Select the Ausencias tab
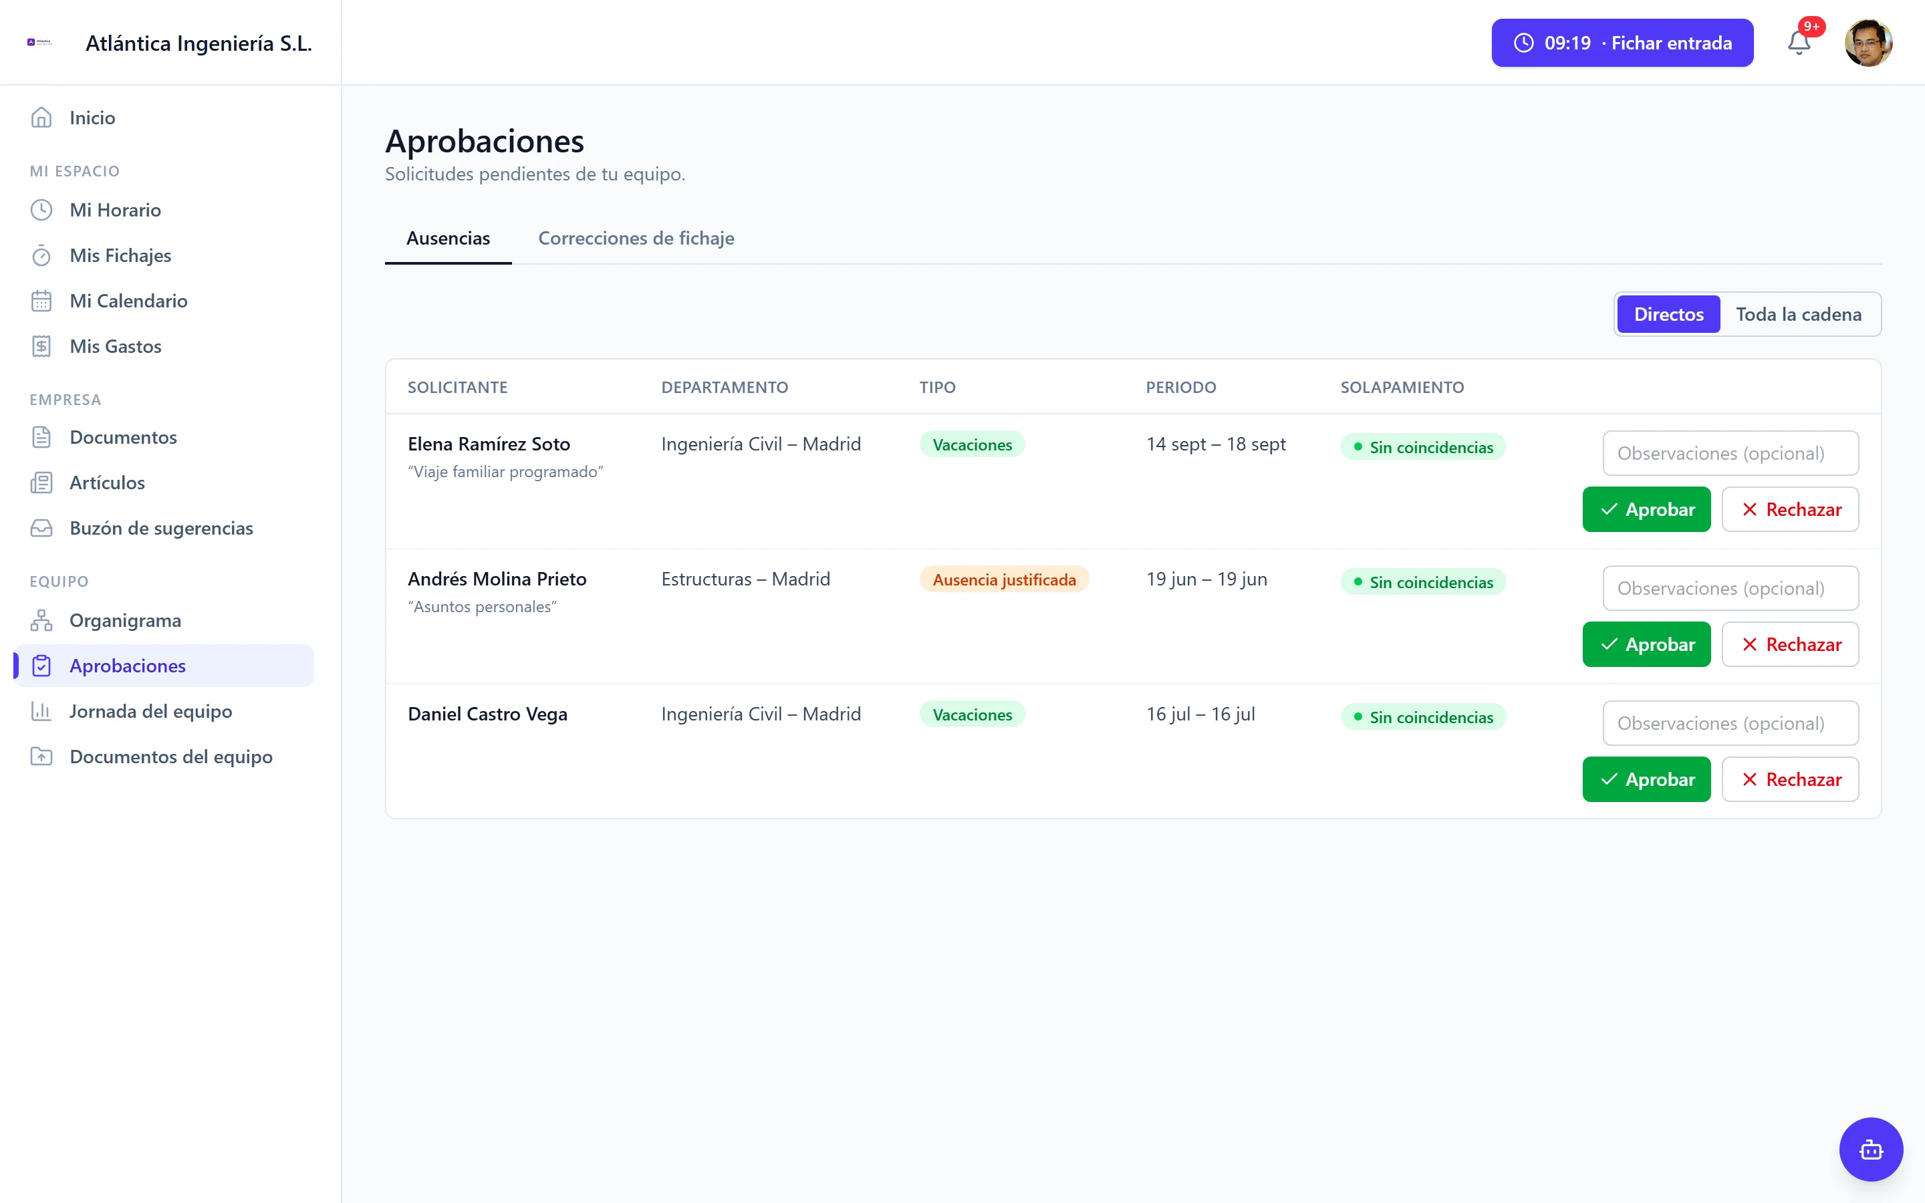This screenshot has width=1925, height=1203. pyautogui.click(x=448, y=238)
